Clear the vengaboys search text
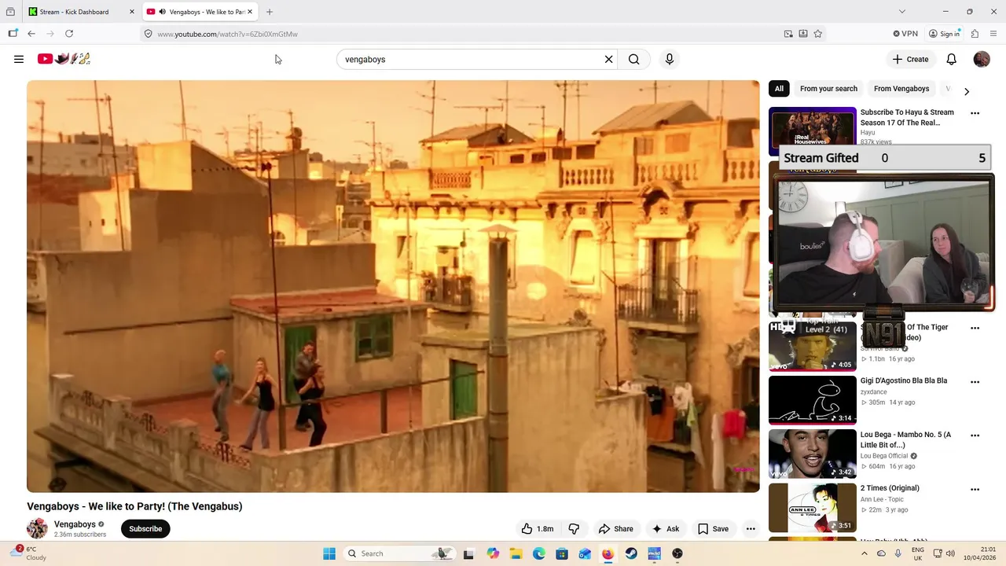The height and width of the screenshot is (566, 1006). click(608, 59)
